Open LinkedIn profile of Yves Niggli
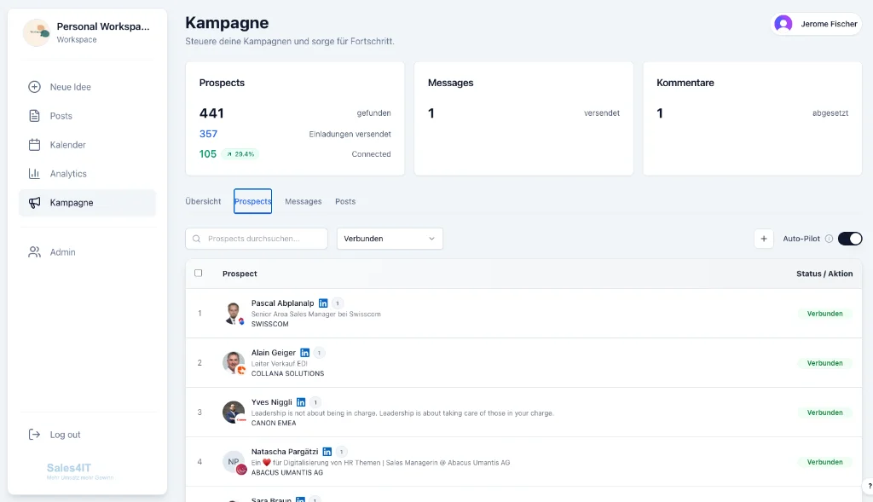The height and width of the screenshot is (502, 873). click(301, 402)
